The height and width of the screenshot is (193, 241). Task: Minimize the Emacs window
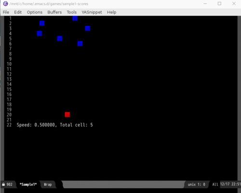point(205,3)
